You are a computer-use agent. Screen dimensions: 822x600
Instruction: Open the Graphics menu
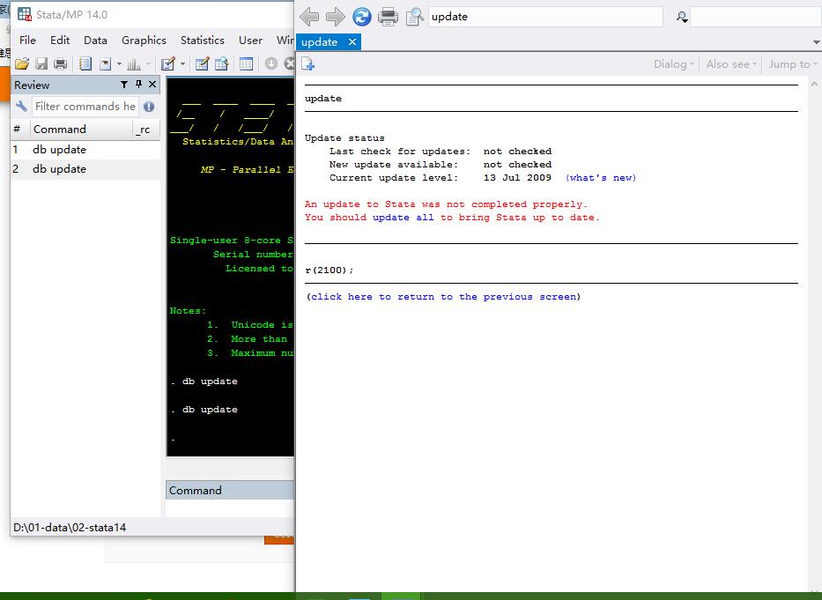point(144,40)
